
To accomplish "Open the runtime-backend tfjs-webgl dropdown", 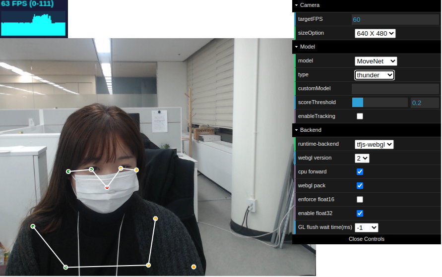I will [374, 144].
